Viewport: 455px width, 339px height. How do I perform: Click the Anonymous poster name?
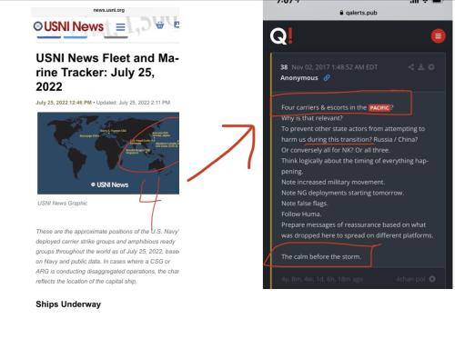tap(299, 78)
